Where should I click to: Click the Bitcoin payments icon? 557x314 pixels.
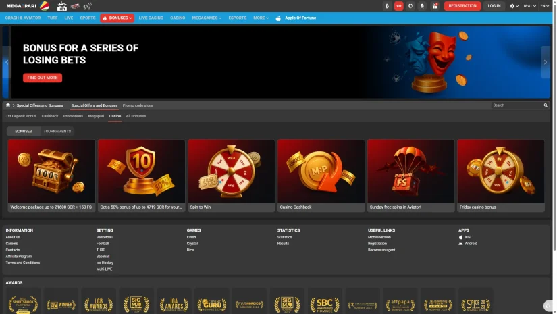click(388, 6)
